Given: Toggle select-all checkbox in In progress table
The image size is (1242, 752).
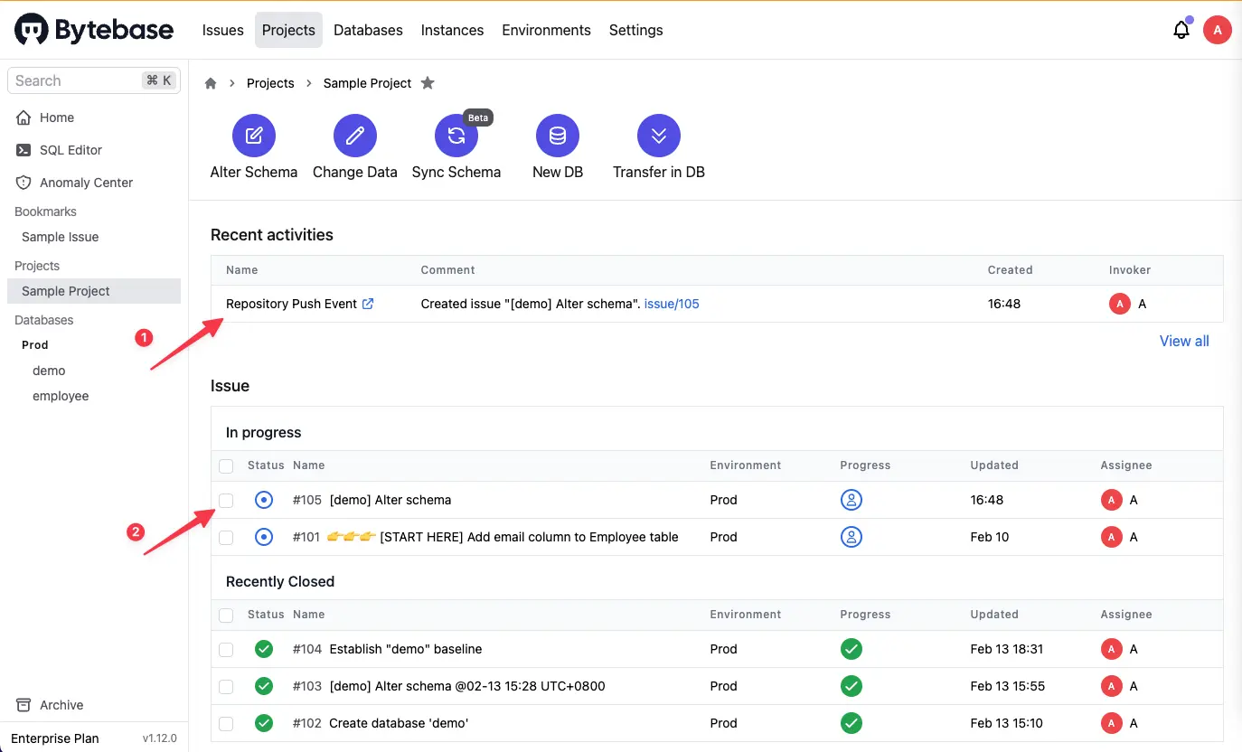Looking at the screenshot, I should [226, 465].
